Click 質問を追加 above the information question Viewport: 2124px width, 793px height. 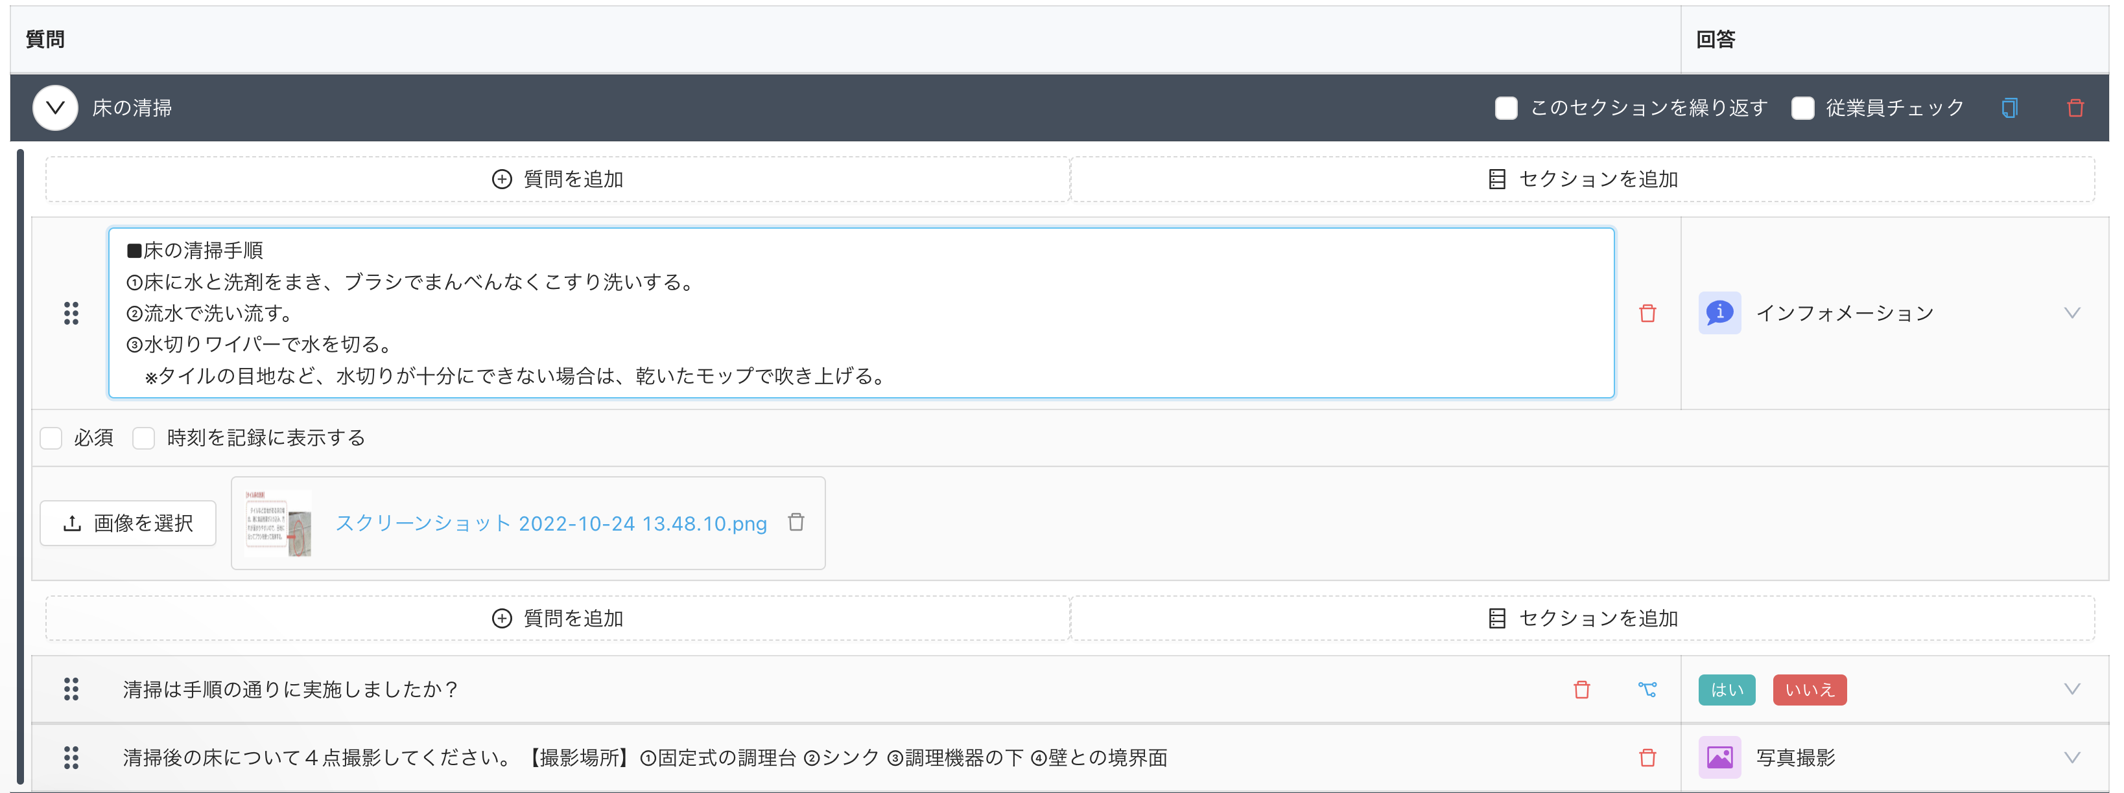pyautogui.click(x=558, y=179)
